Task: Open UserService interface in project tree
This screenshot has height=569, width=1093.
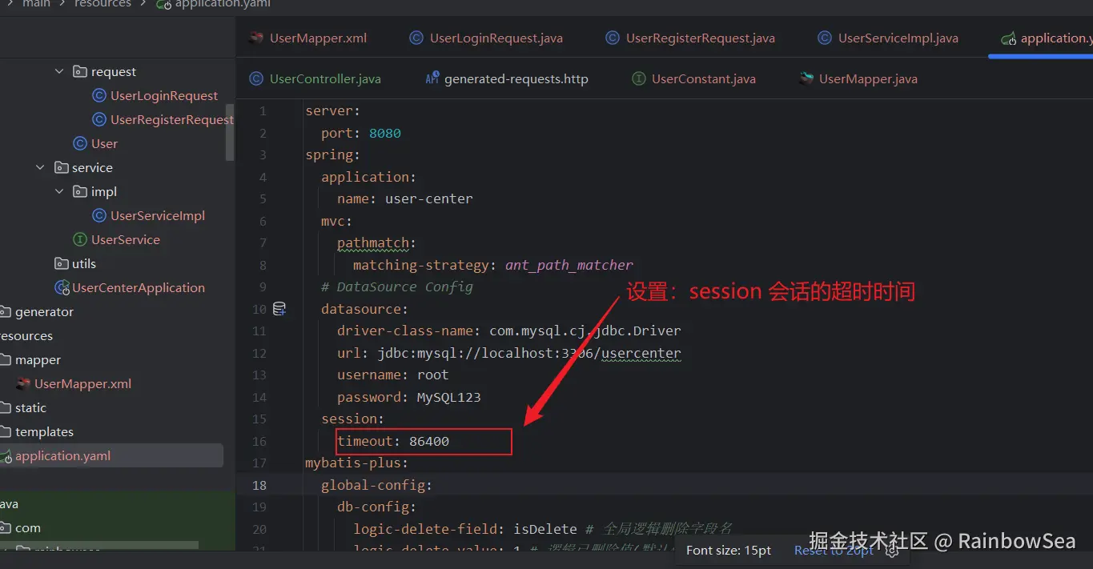Action: 126,239
